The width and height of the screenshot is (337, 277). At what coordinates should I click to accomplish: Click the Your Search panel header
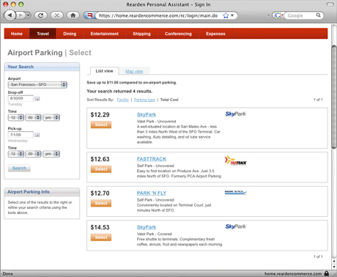[x=42, y=67]
